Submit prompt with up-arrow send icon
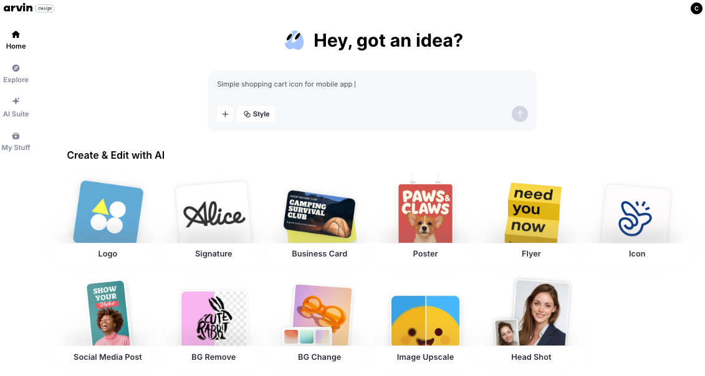The width and height of the screenshot is (705, 376). pyautogui.click(x=520, y=114)
